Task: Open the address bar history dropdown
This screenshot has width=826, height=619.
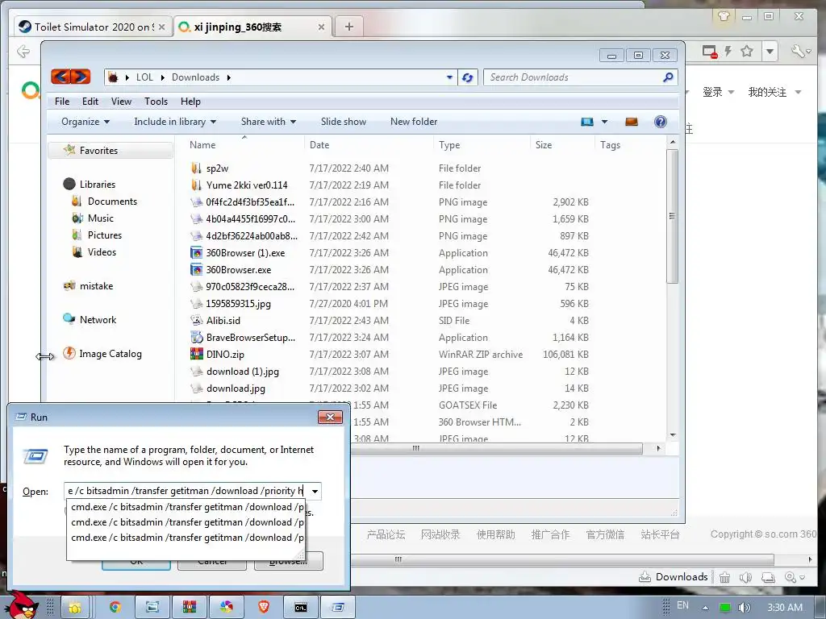Action: coord(449,77)
